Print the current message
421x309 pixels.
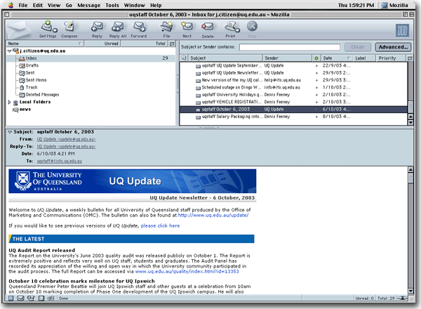pyautogui.click(x=230, y=28)
